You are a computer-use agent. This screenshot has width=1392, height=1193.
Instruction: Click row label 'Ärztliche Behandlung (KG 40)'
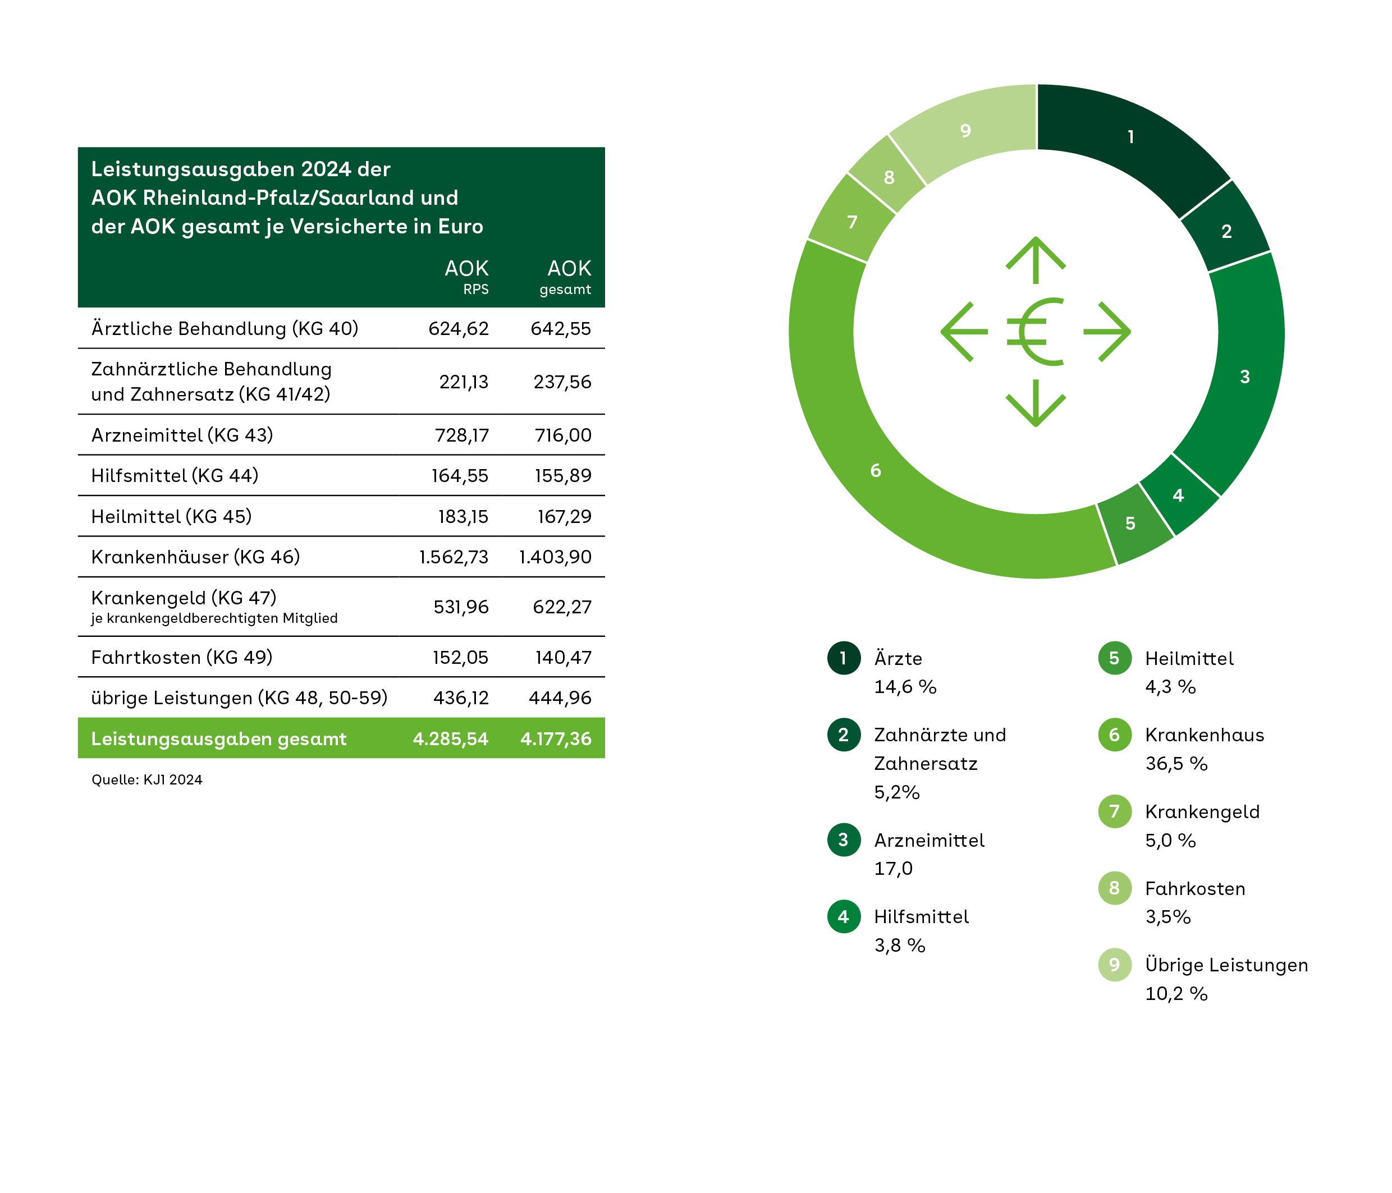pos(225,328)
